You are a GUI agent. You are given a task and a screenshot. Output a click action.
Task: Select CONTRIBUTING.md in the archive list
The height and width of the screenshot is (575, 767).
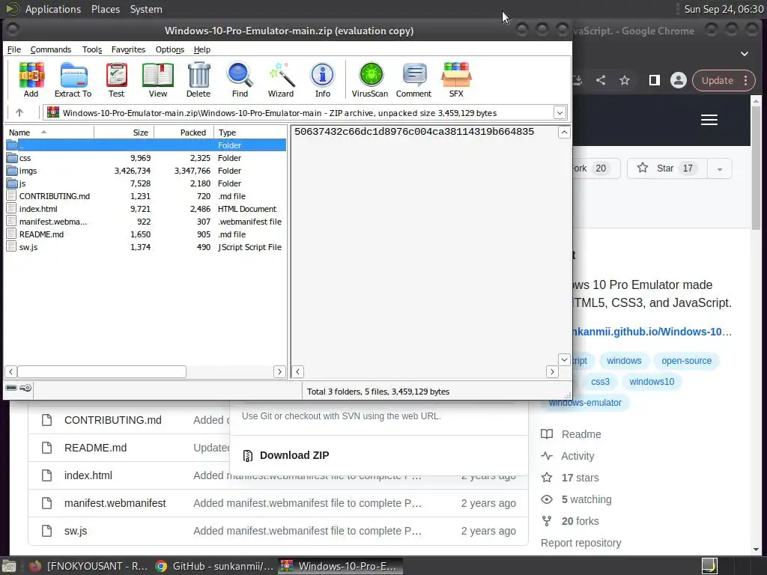(146, 196)
